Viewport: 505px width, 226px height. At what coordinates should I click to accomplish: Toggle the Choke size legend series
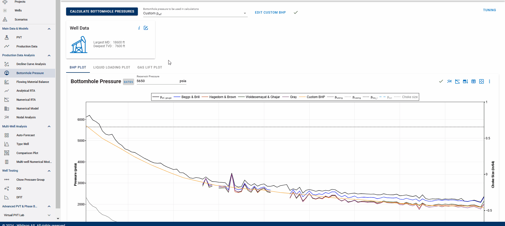406,97
